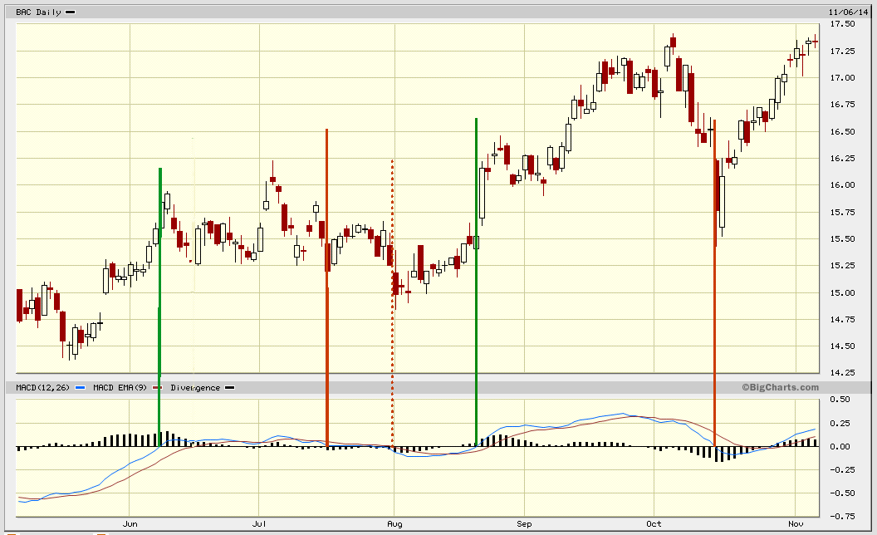
Task: Click the 0.00 MACD axis label
Action: (840, 447)
